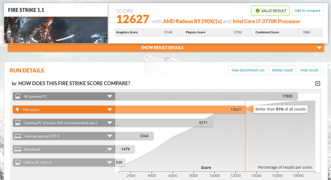Viewport: 331px width, 180px height.
Task: Click the laptop icon beside Notebook
Action: pos(18,149)
